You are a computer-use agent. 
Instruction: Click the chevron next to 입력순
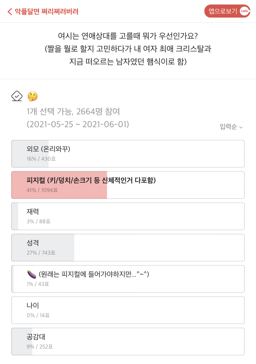(x=241, y=127)
